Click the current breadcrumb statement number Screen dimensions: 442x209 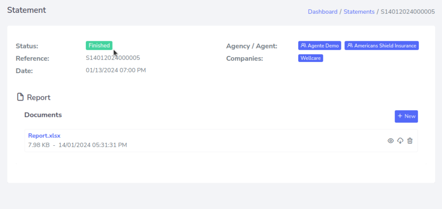click(407, 12)
